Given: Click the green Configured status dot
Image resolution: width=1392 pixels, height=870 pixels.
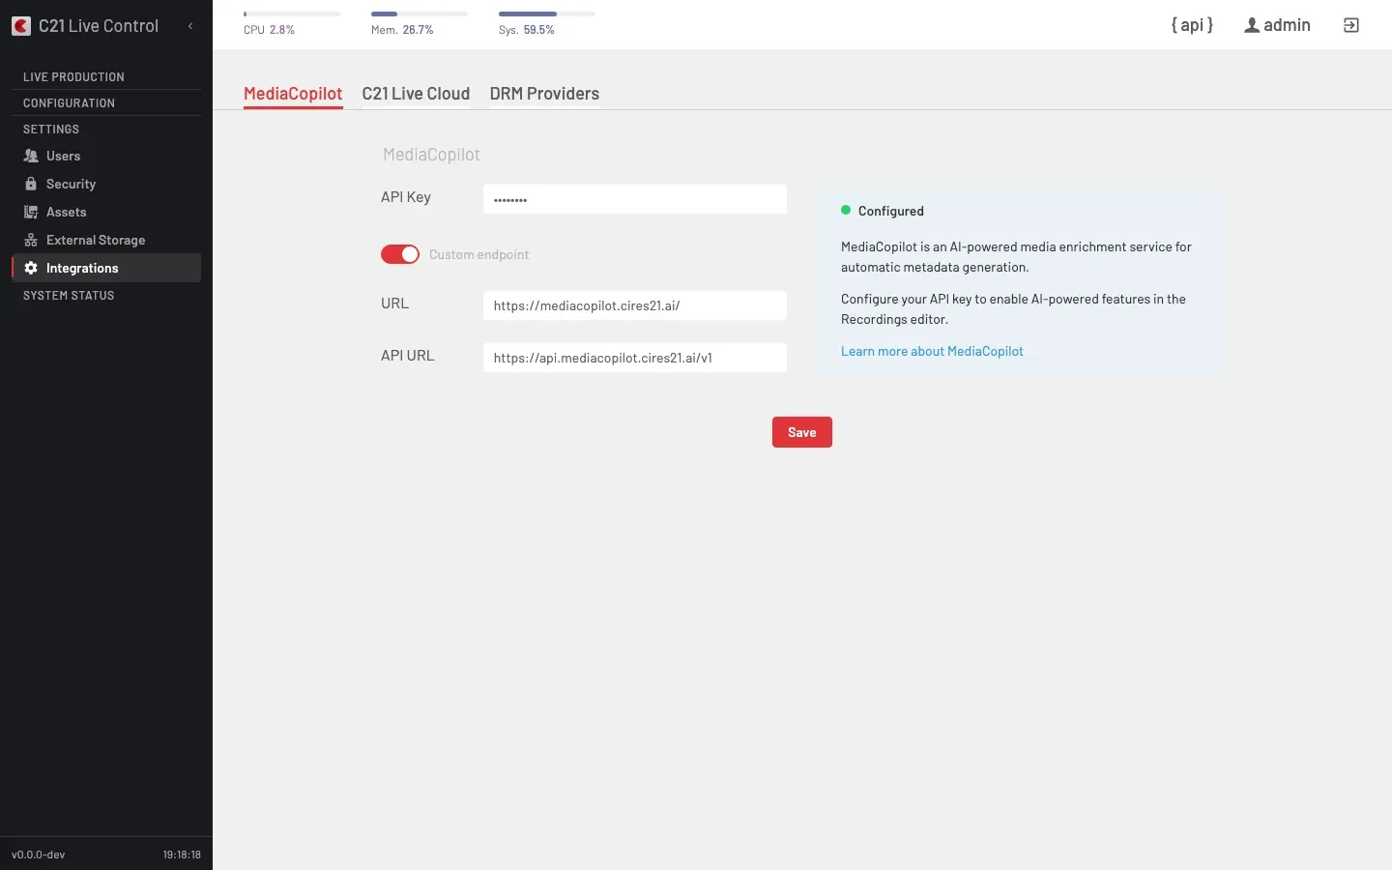Looking at the screenshot, I should pyautogui.click(x=846, y=210).
